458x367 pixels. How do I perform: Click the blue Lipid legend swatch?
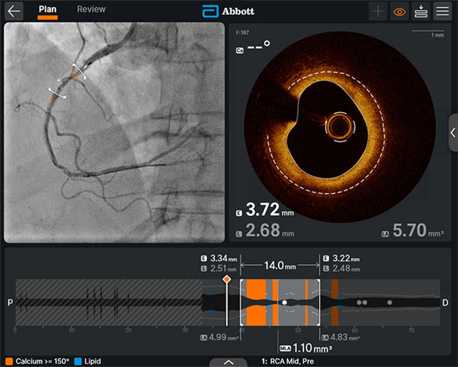click(x=78, y=362)
